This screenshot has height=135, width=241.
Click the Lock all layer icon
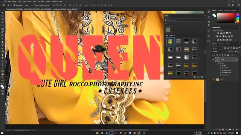228,55
